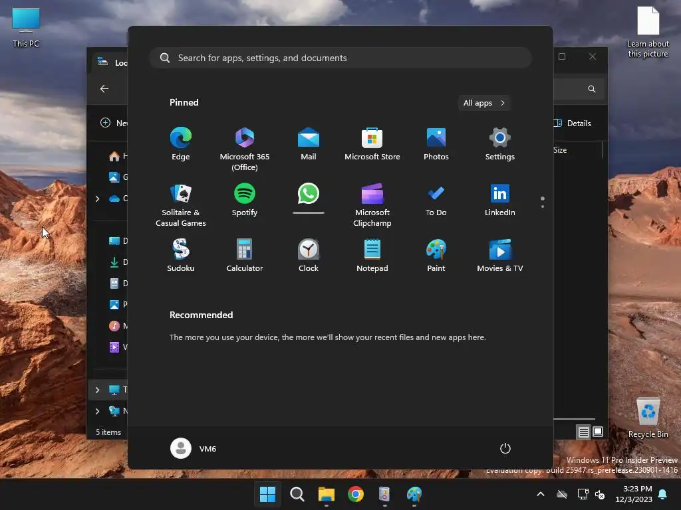
Task: Open File Explorer from taskbar
Action: [x=326, y=494]
